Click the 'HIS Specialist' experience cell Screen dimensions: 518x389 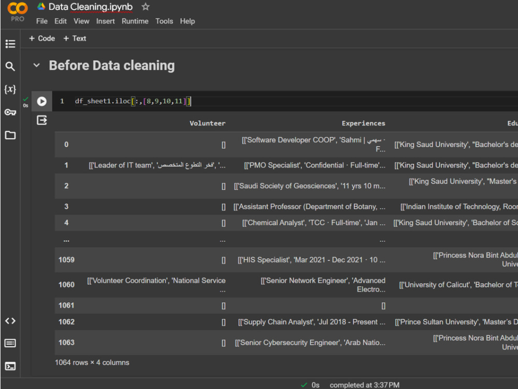(x=311, y=260)
